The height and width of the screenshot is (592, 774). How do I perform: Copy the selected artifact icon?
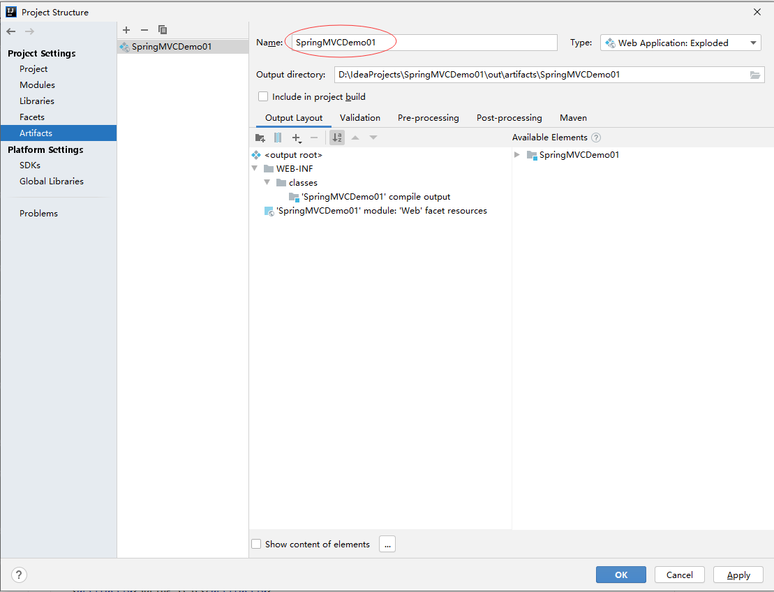click(163, 30)
